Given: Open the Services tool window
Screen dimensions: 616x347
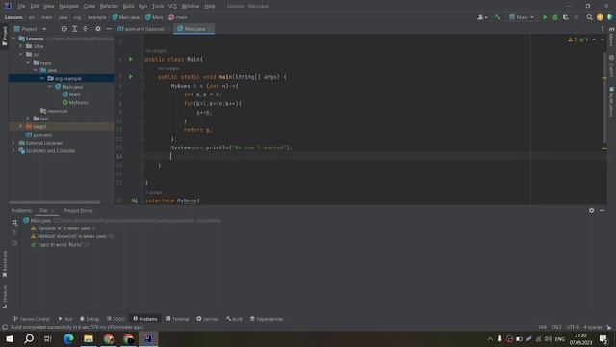Looking at the screenshot, I should coord(208,319).
